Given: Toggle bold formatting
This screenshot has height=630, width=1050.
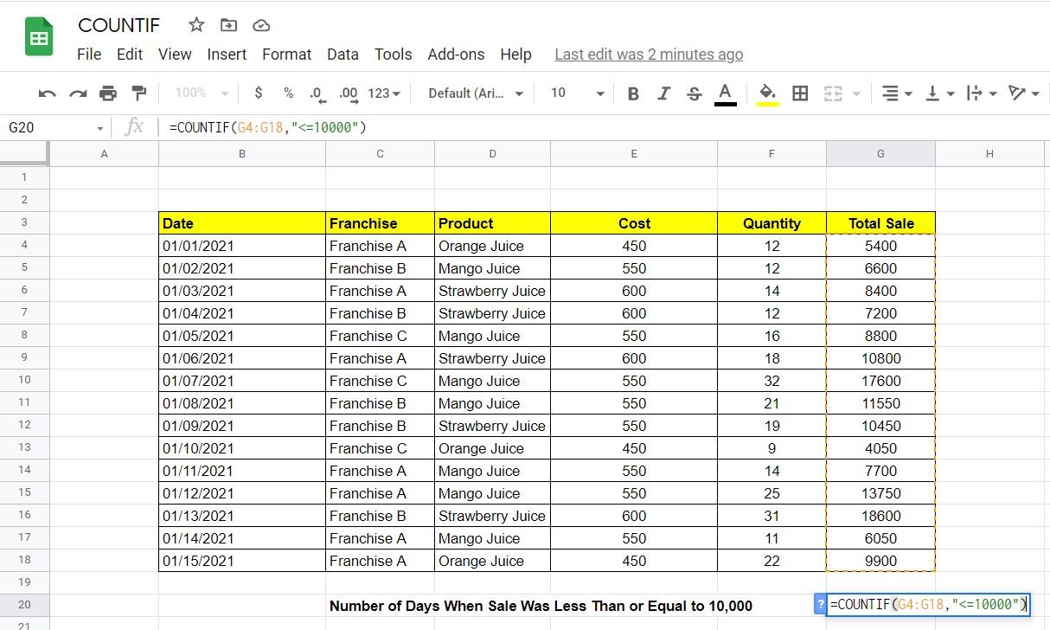Looking at the screenshot, I should 633,93.
